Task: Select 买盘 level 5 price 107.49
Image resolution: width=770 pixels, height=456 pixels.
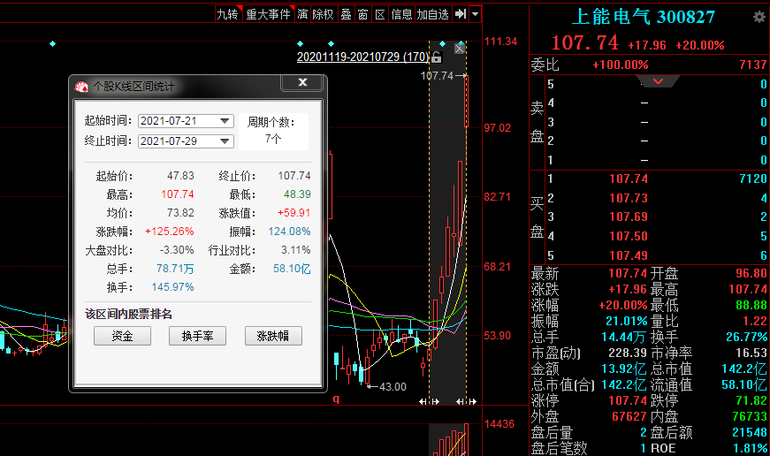Action: click(x=628, y=255)
